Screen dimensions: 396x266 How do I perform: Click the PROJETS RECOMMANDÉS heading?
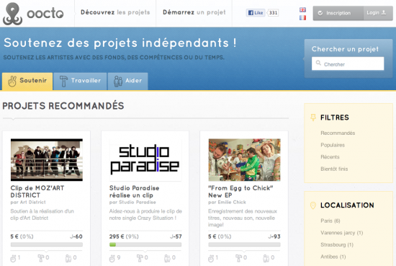(63, 106)
